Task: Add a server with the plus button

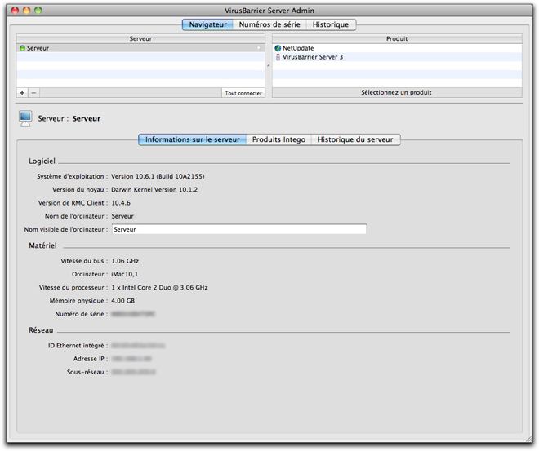Action: point(22,93)
